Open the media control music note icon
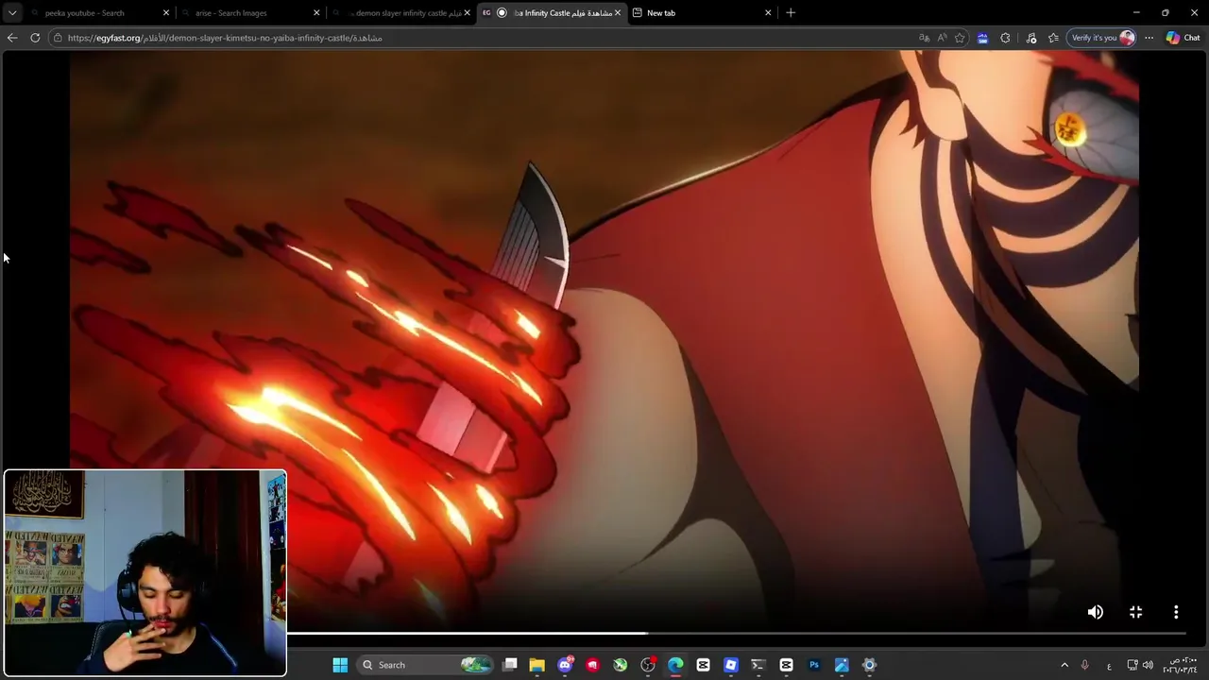The image size is (1209, 680). [1030, 38]
